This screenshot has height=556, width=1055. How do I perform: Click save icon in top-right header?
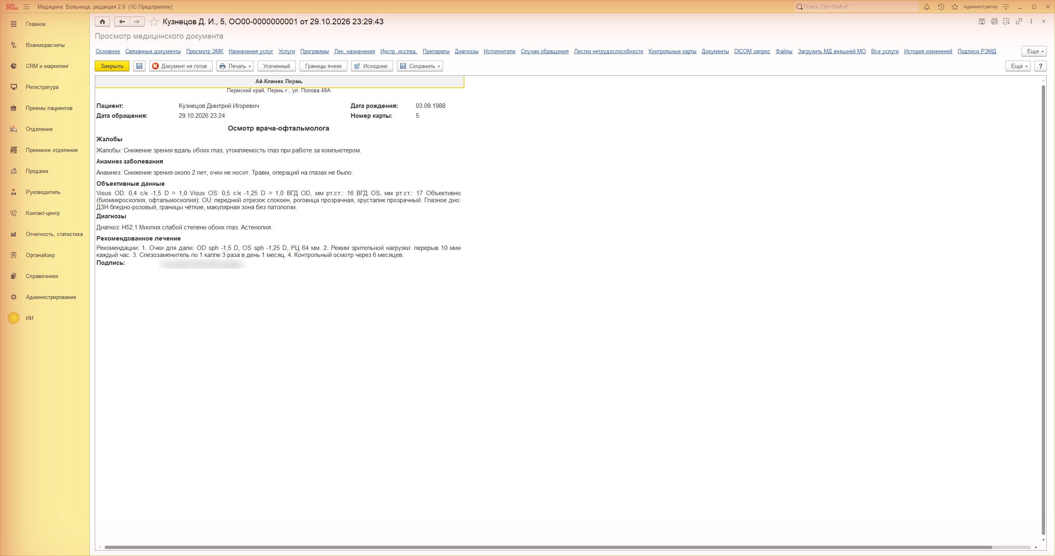982,21
